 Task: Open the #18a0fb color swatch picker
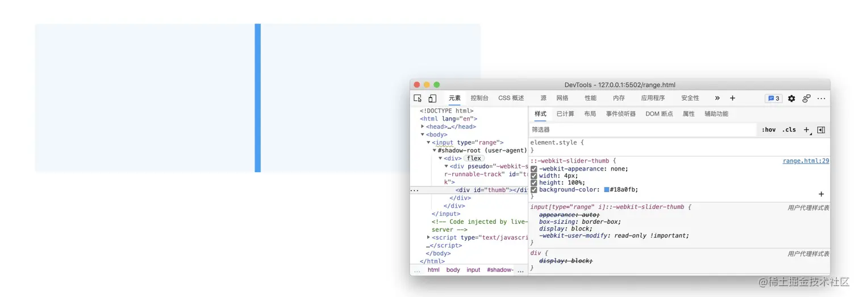(607, 190)
